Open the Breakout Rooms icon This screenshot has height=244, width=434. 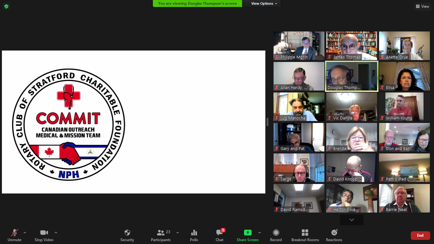tap(305, 233)
